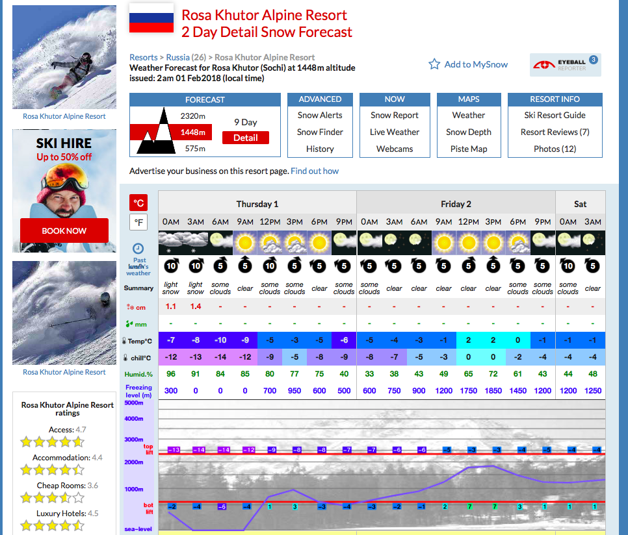This screenshot has height=535, width=628.
Task: Open Photos (12)
Action: 555,149
